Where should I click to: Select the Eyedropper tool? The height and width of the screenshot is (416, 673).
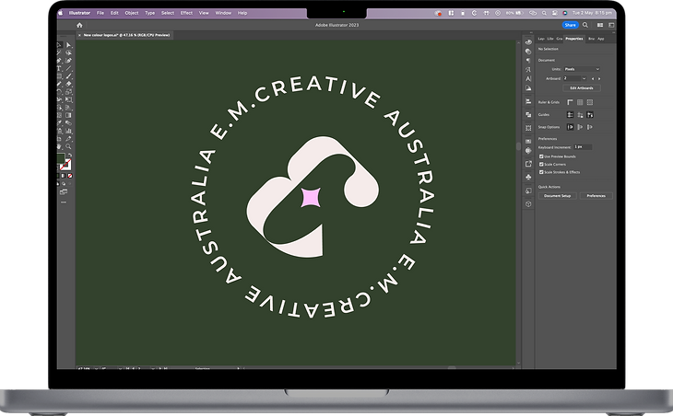pos(59,123)
